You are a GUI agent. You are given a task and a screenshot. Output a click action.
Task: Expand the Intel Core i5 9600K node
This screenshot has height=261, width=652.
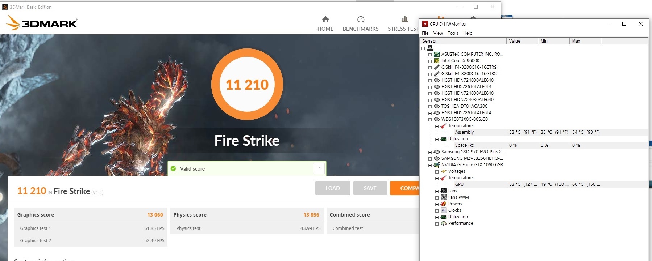point(430,61)
